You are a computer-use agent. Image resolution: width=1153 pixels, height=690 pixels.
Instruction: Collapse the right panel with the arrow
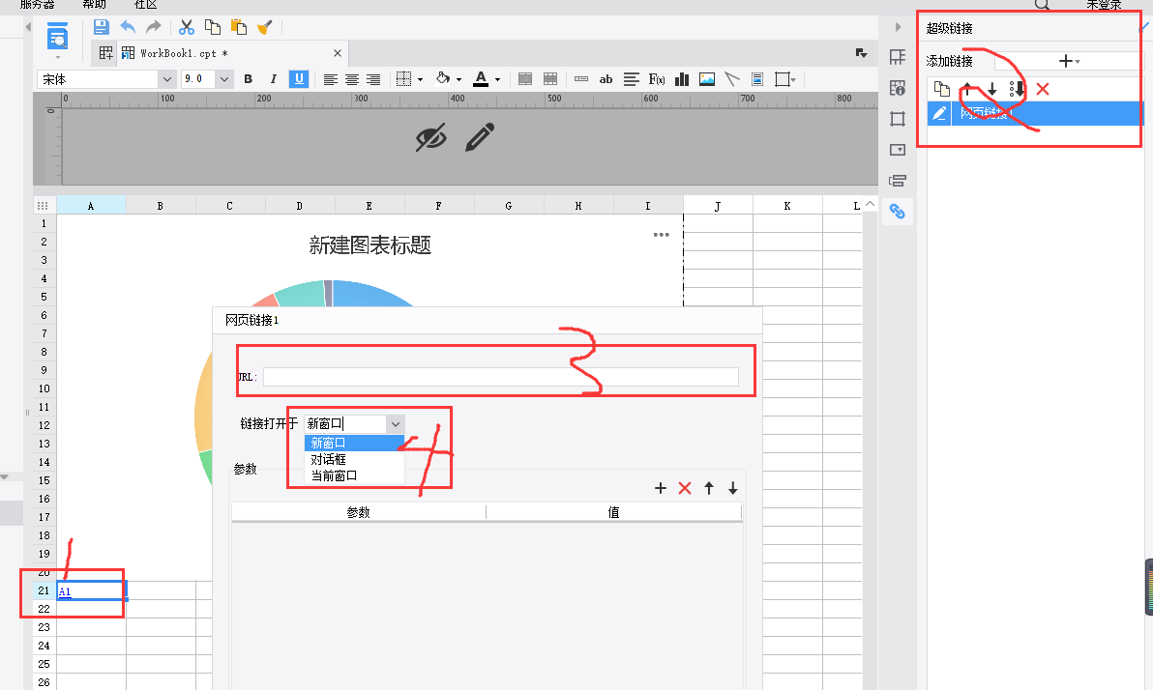click(897, 27)
